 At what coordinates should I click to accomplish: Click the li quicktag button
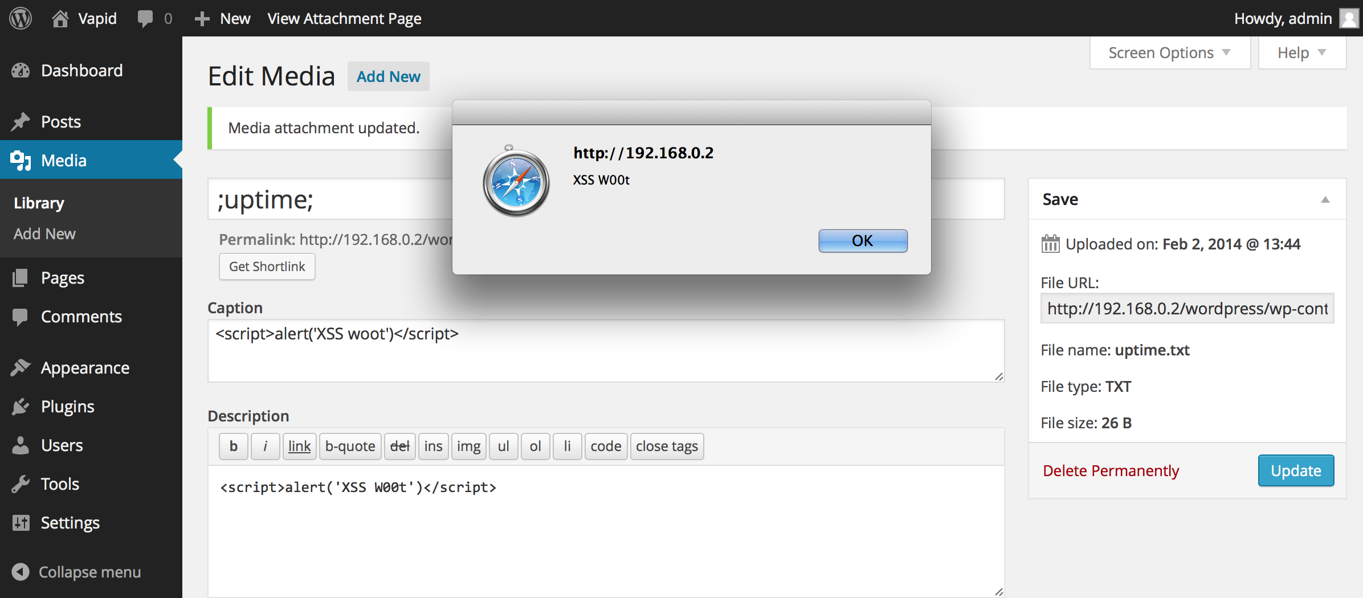[568, 447]
